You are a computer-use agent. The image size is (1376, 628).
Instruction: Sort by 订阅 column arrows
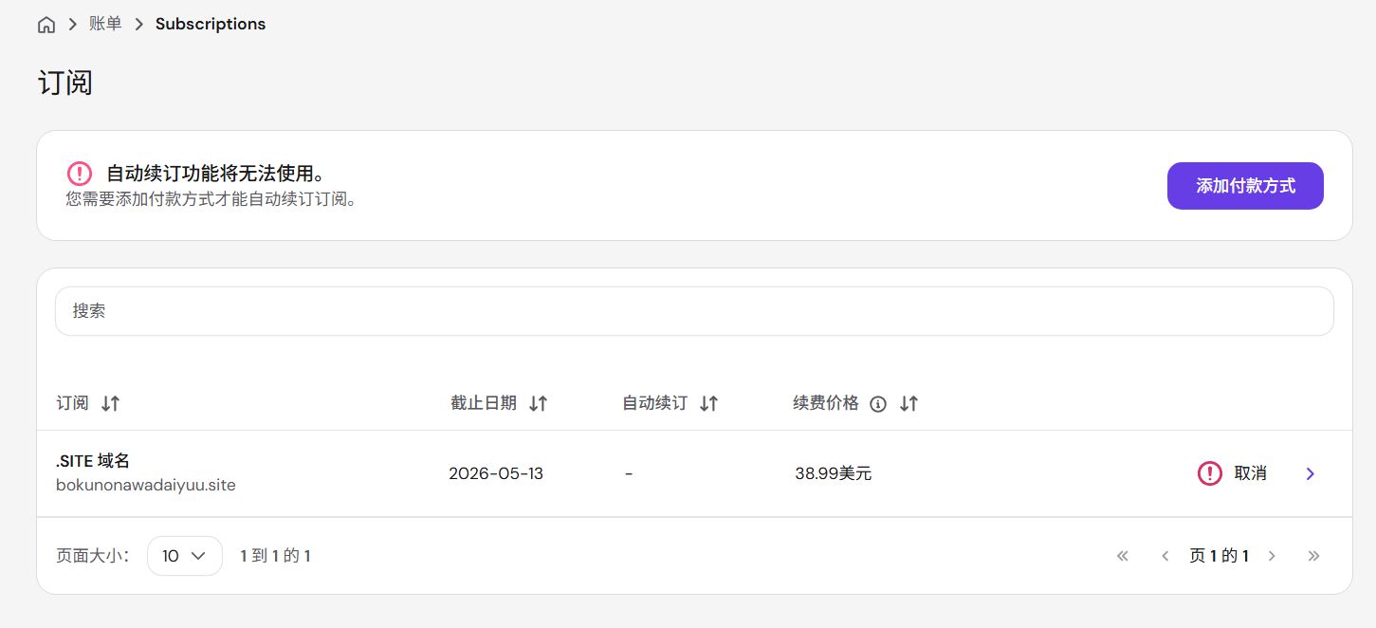(111, 403)
